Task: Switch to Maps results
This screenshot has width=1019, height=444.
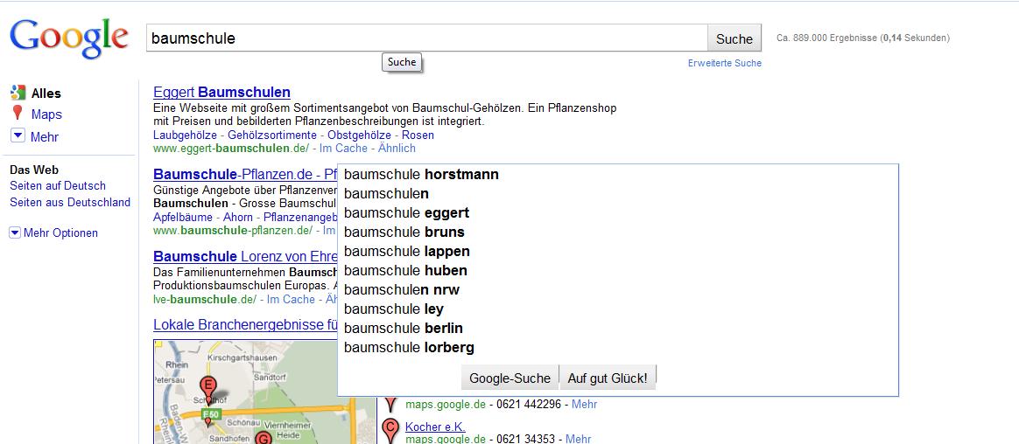Action: 46,114
